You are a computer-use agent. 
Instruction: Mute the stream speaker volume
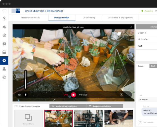[x=19, y=95]
